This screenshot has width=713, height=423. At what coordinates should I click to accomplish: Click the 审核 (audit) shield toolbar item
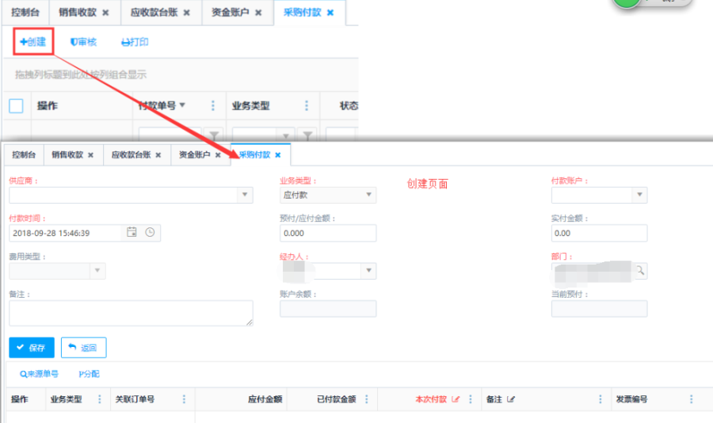83,42
